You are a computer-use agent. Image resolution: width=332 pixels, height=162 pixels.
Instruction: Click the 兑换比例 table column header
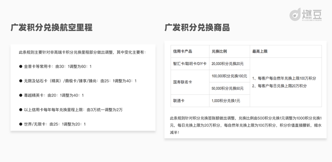point(219,51)
